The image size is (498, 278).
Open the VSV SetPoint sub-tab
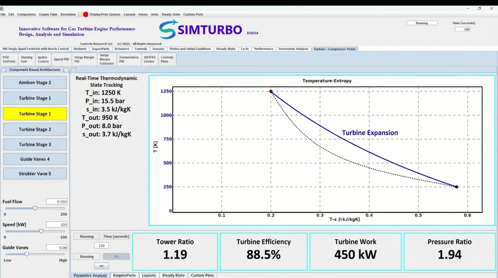point(9,59)
